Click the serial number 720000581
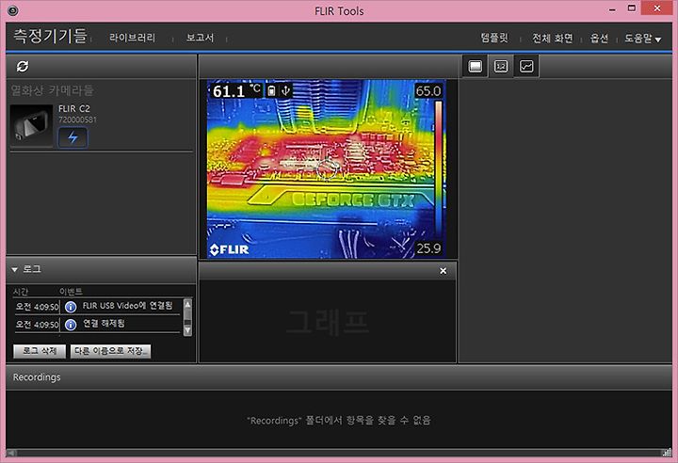The height and width of the screenshot is (463, 678). tap(77, 120)
